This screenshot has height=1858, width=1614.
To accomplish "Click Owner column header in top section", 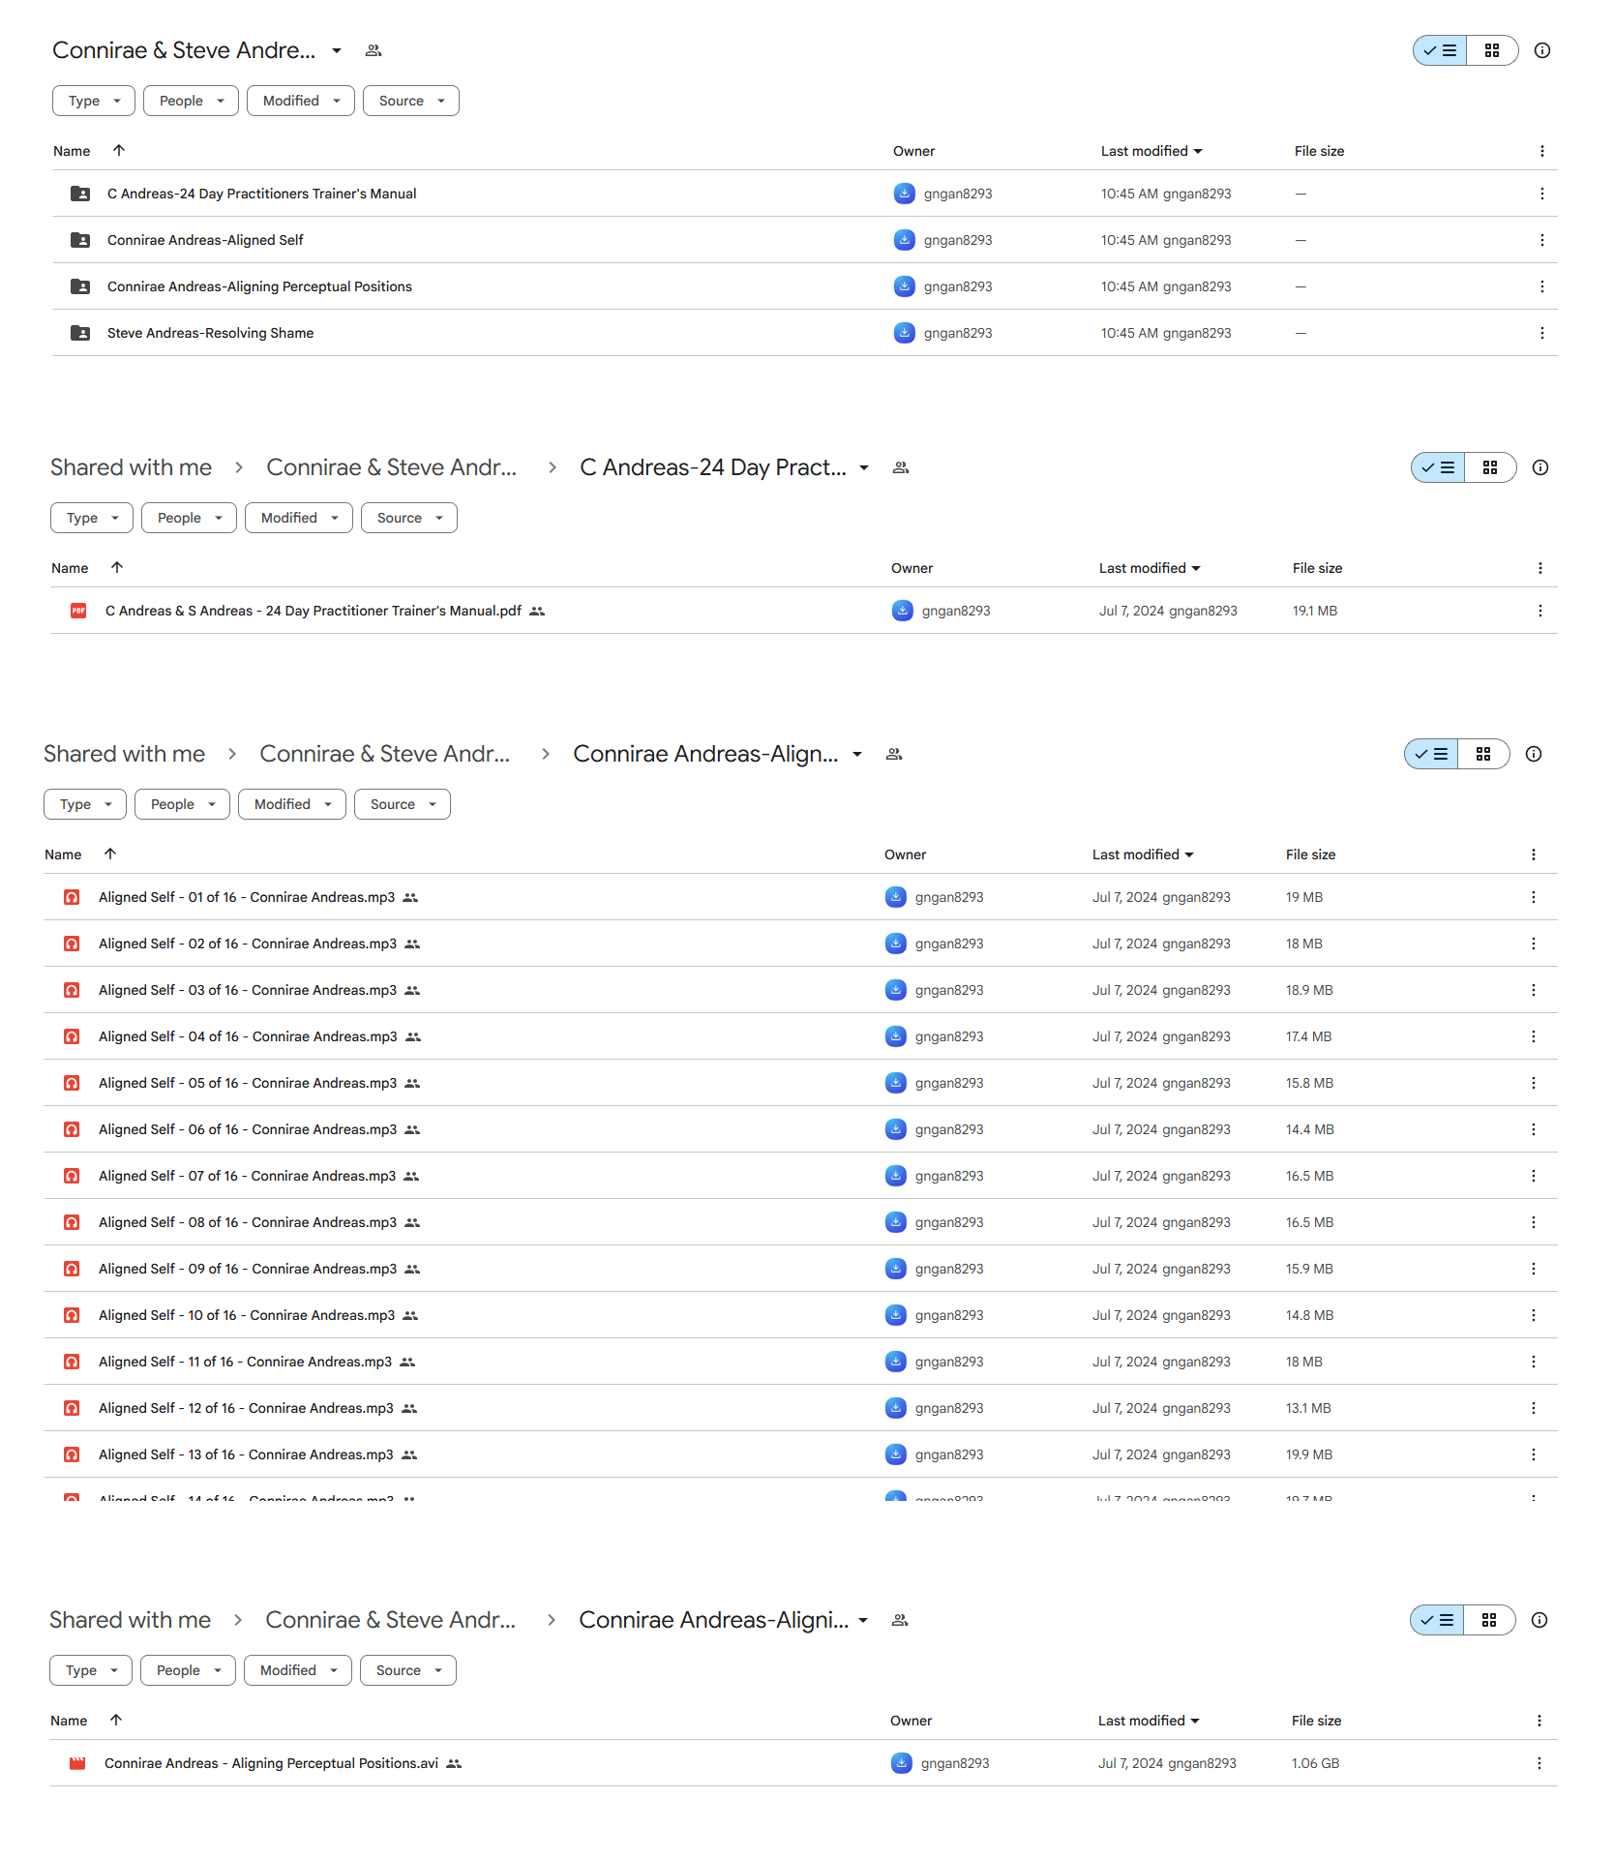I will (913, 151).
